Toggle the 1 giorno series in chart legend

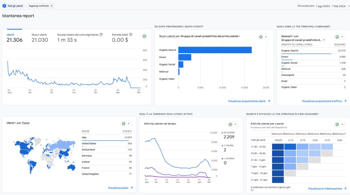click(228, 159)
